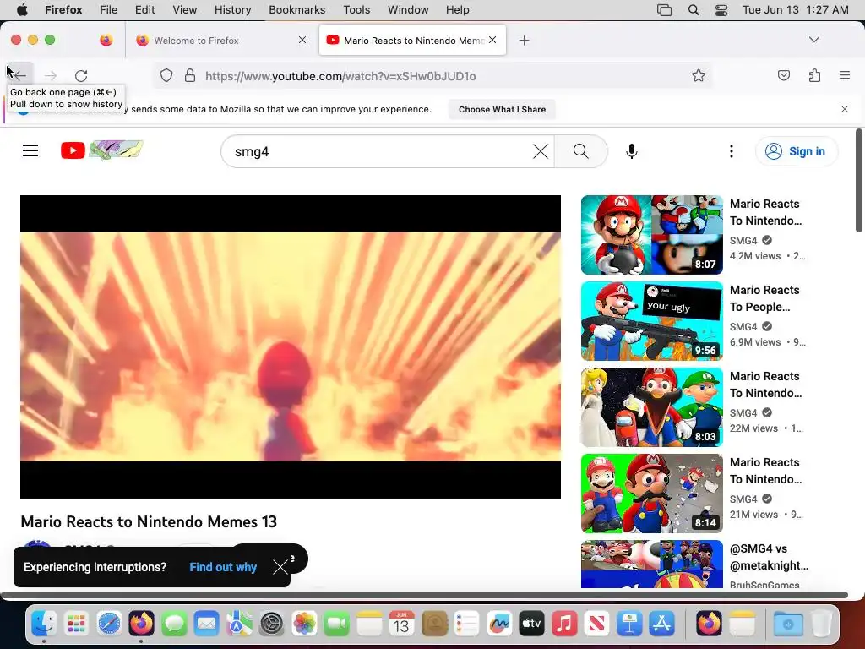865x649 pixels.
Task: Reload the current YouTube page
Action: point(81,75)
